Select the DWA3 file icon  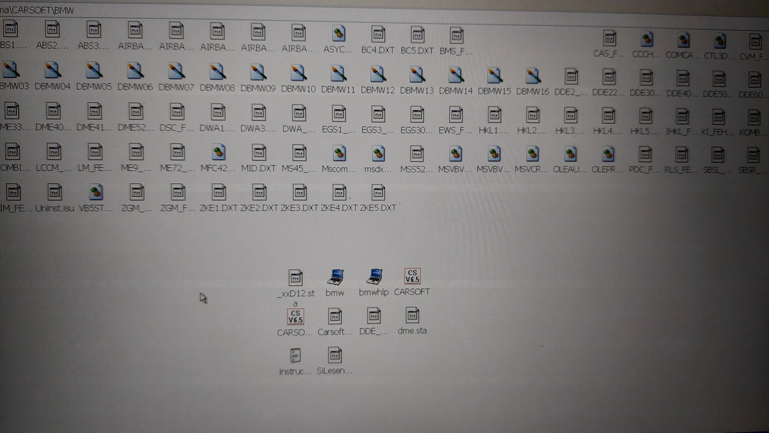(258, 113)
